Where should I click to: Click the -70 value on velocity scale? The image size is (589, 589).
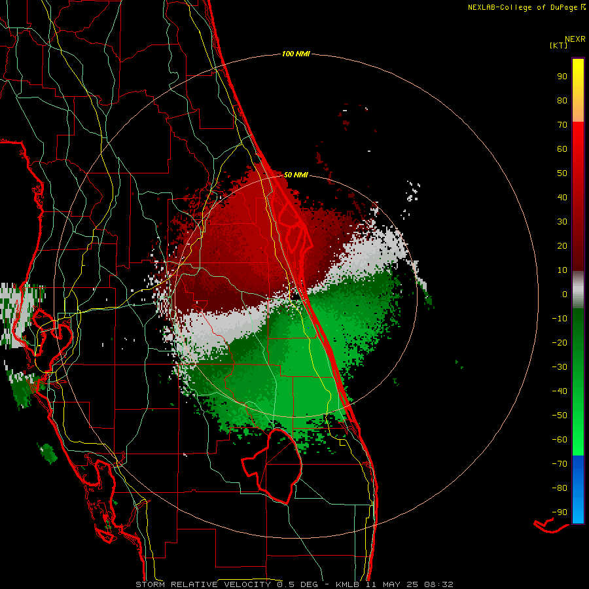pos(560,464)
